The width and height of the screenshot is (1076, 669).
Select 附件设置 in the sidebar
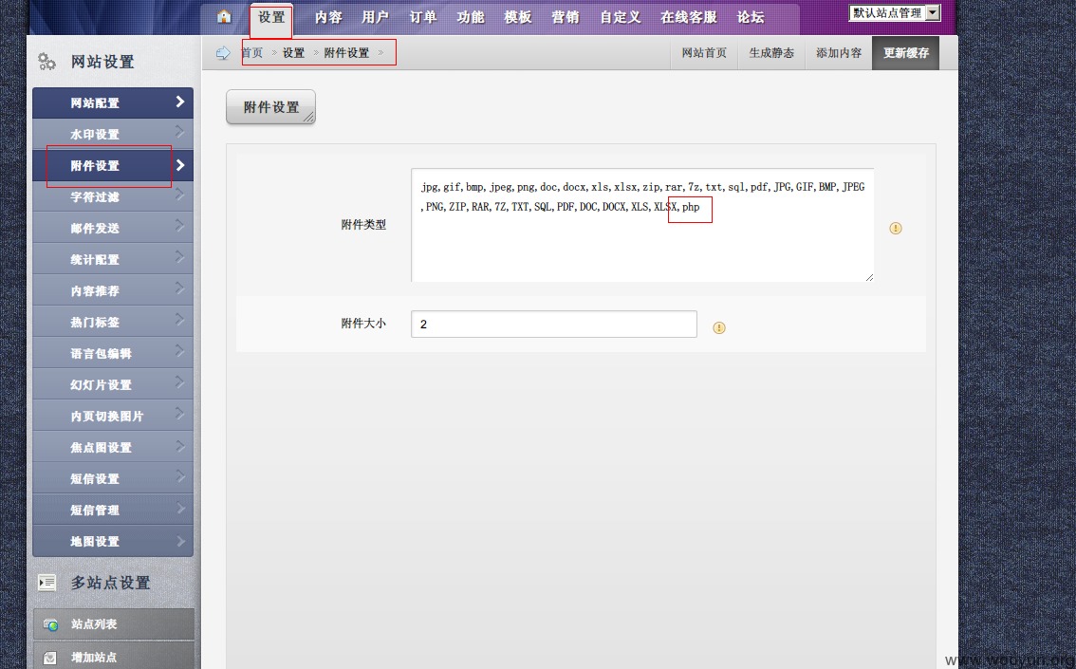113,165
